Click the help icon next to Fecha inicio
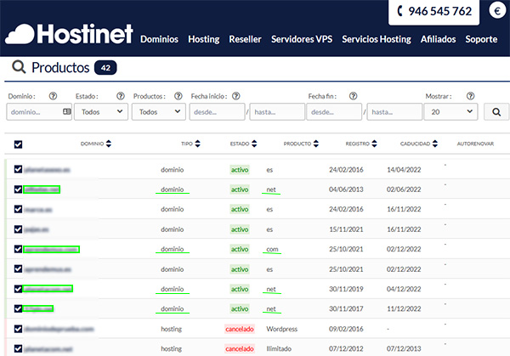This screenshot has width=510, height=356. click(236, 96)
